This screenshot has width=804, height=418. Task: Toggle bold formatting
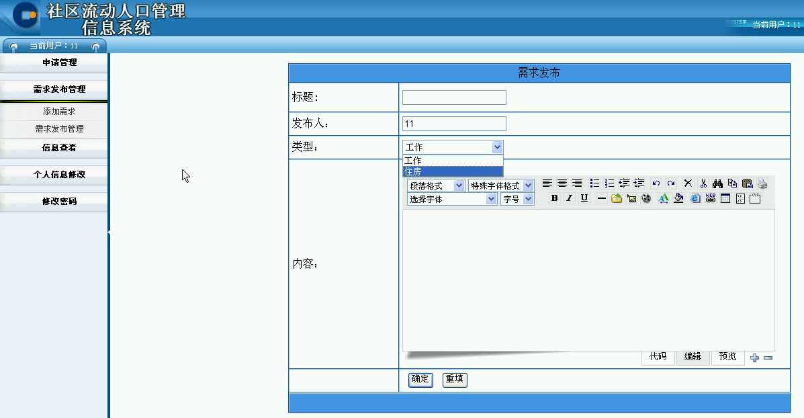point(554,198)
